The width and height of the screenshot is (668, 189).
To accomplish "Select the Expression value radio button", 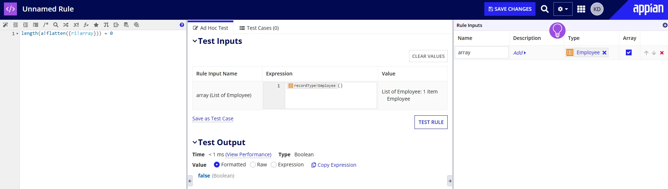I will click(274, 165).
